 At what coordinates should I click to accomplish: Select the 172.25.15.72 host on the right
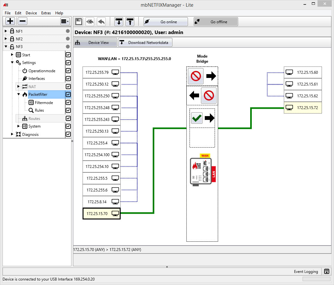point(303,108)
